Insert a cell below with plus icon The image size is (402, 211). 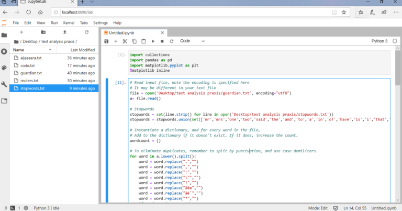pos(116,41)
